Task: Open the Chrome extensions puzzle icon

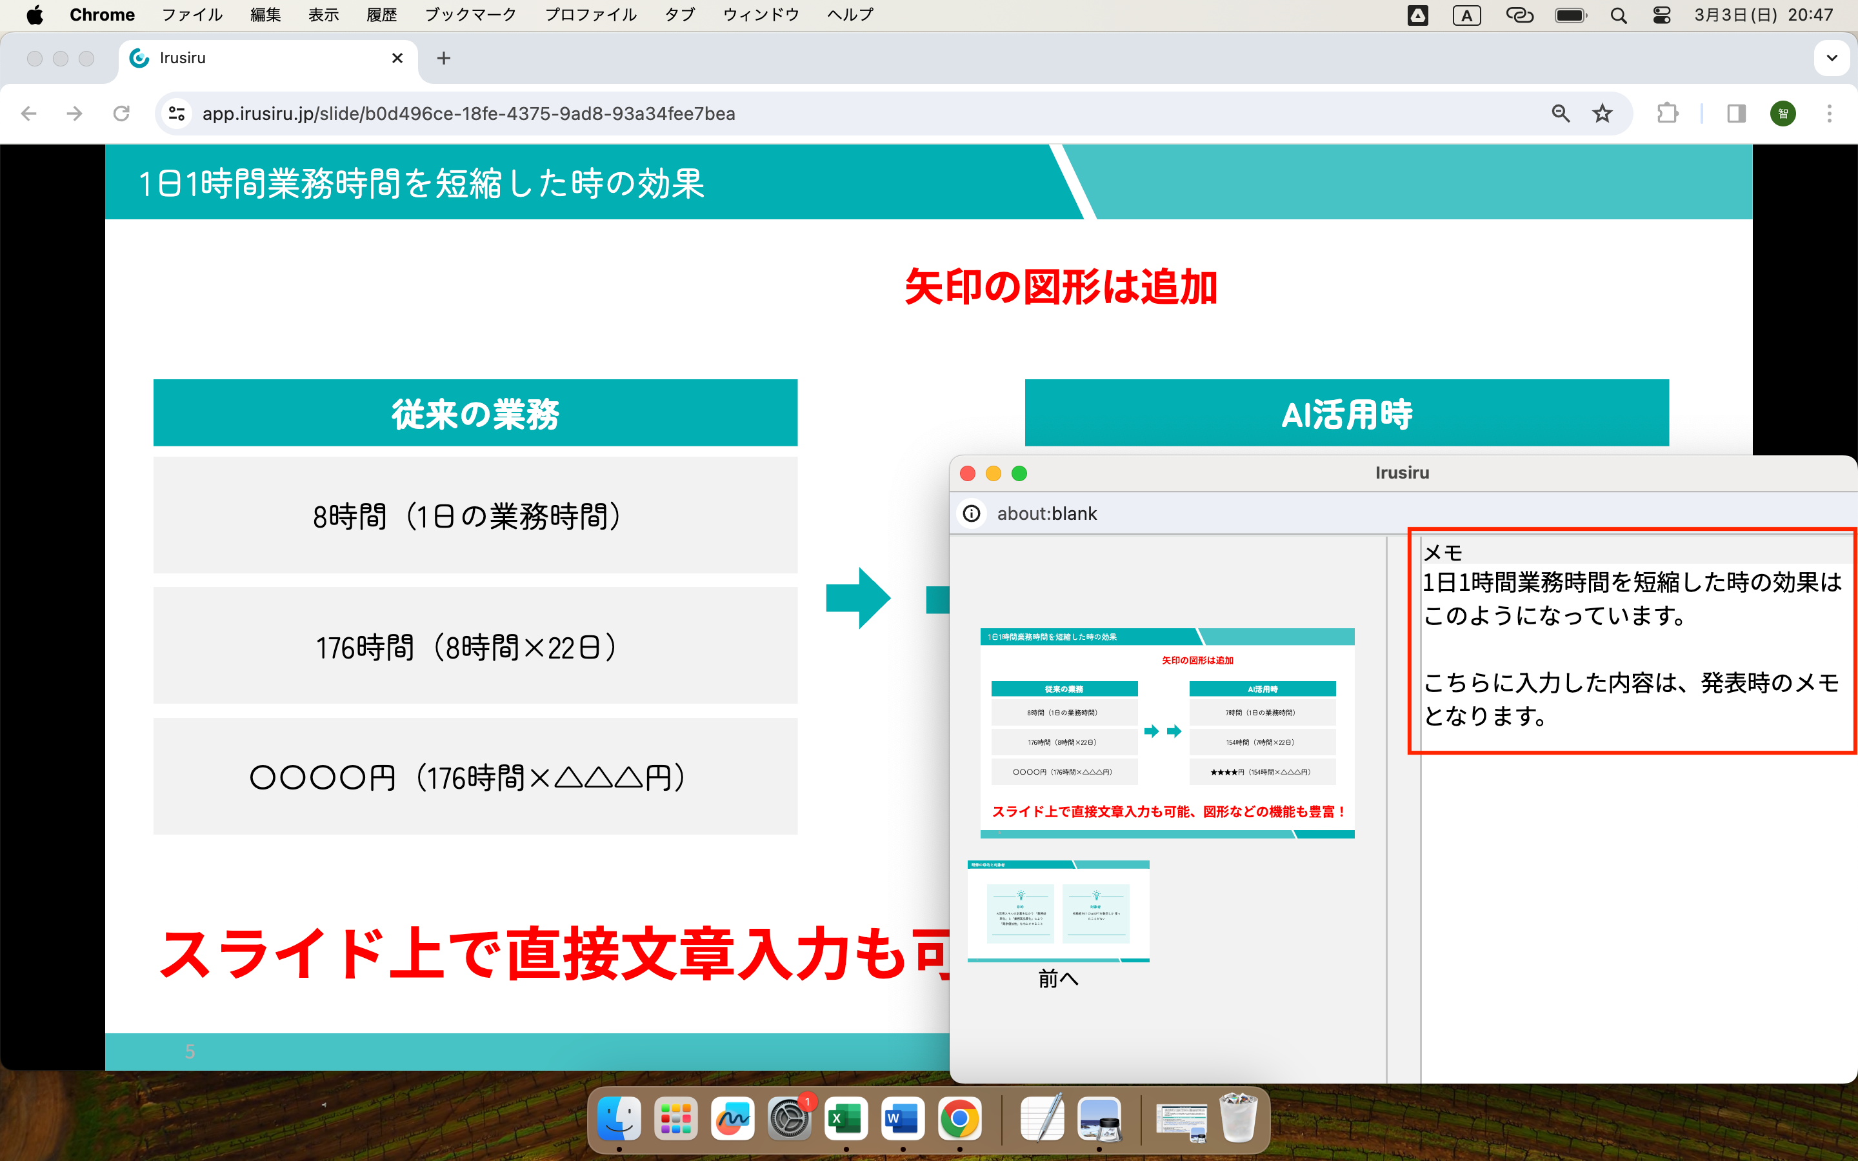Action: point(1667,114)
